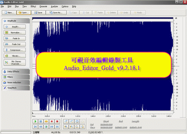Click the red Stop square button
Viewport: 187px width, 134px height.
[x=57, y=121]
